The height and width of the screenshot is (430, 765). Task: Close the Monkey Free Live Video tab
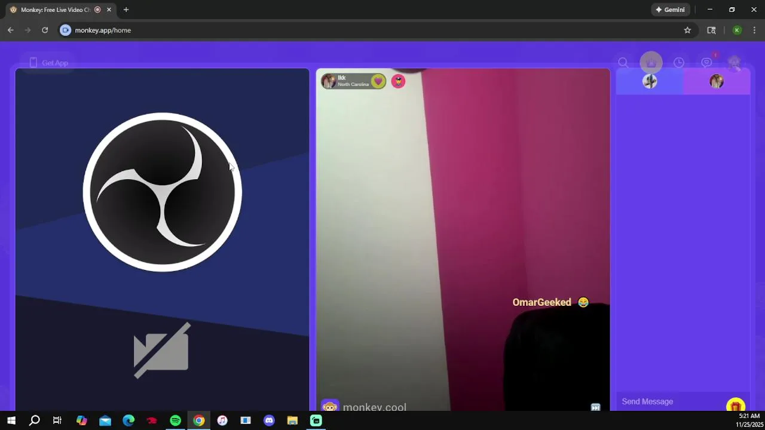pyautogui.click(x=109, y=10)
